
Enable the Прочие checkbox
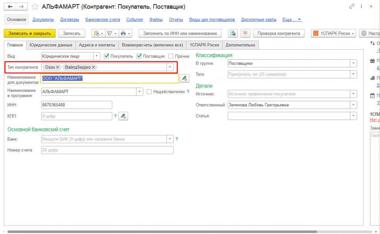[171, 56]
